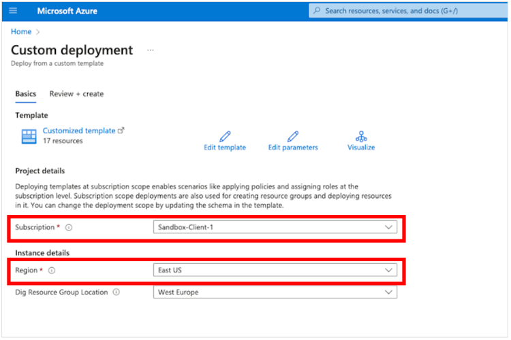511x340 pixels.
Task: Open the Region dropdown showing East US
Action: (275, 270)
